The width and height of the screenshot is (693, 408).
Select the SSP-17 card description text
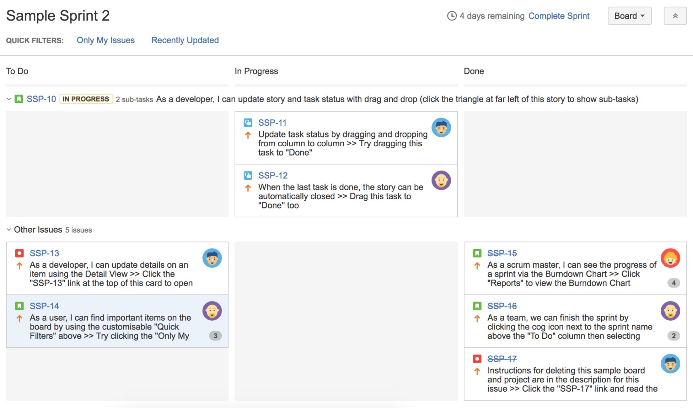coord(573,380)
